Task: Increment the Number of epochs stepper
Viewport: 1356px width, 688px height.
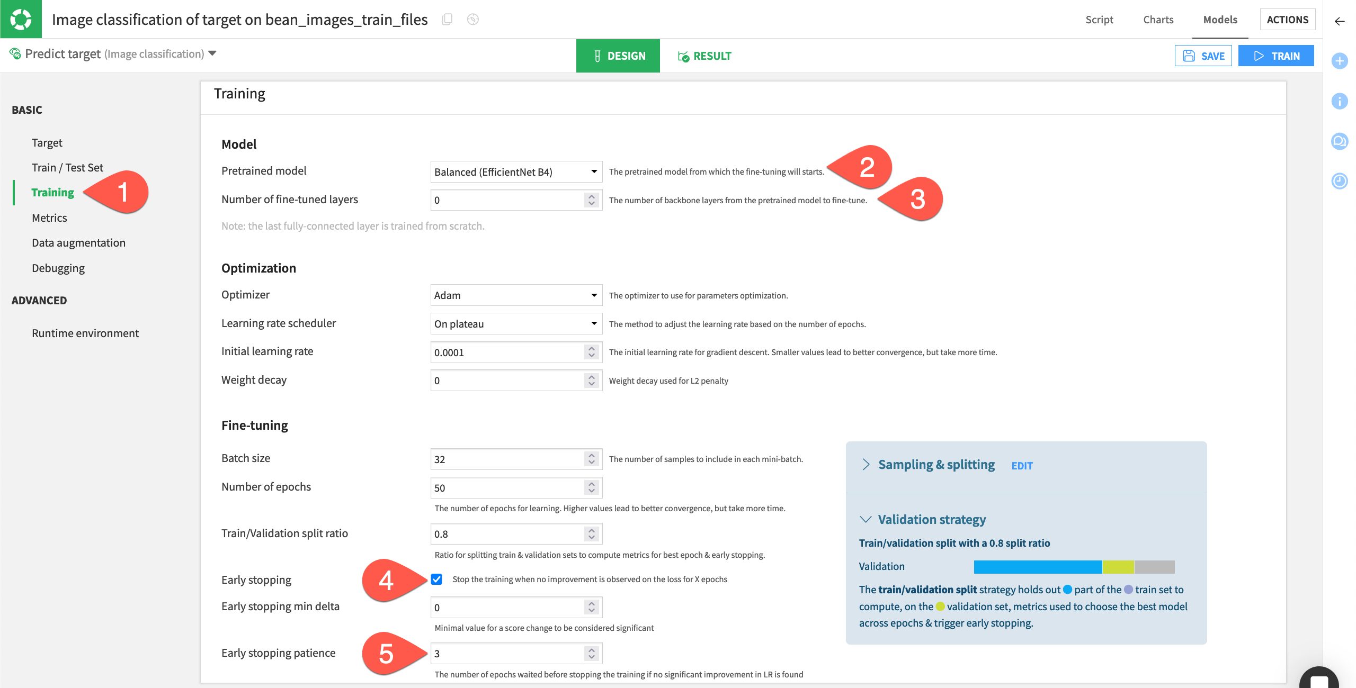Action: pyautogui.click(x=592, y=484)
